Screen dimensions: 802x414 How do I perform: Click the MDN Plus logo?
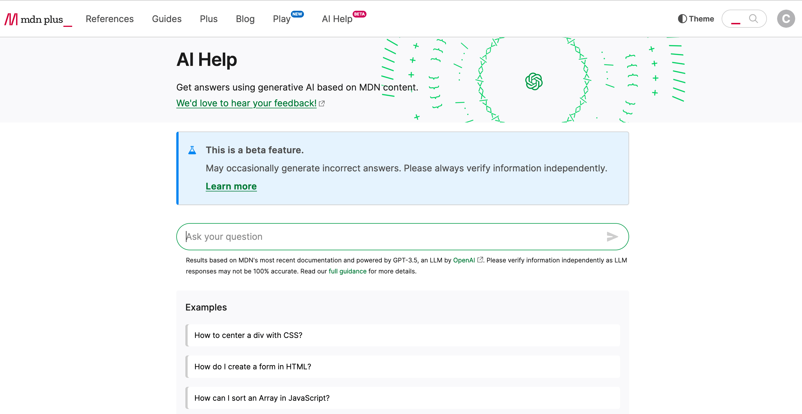37,19
